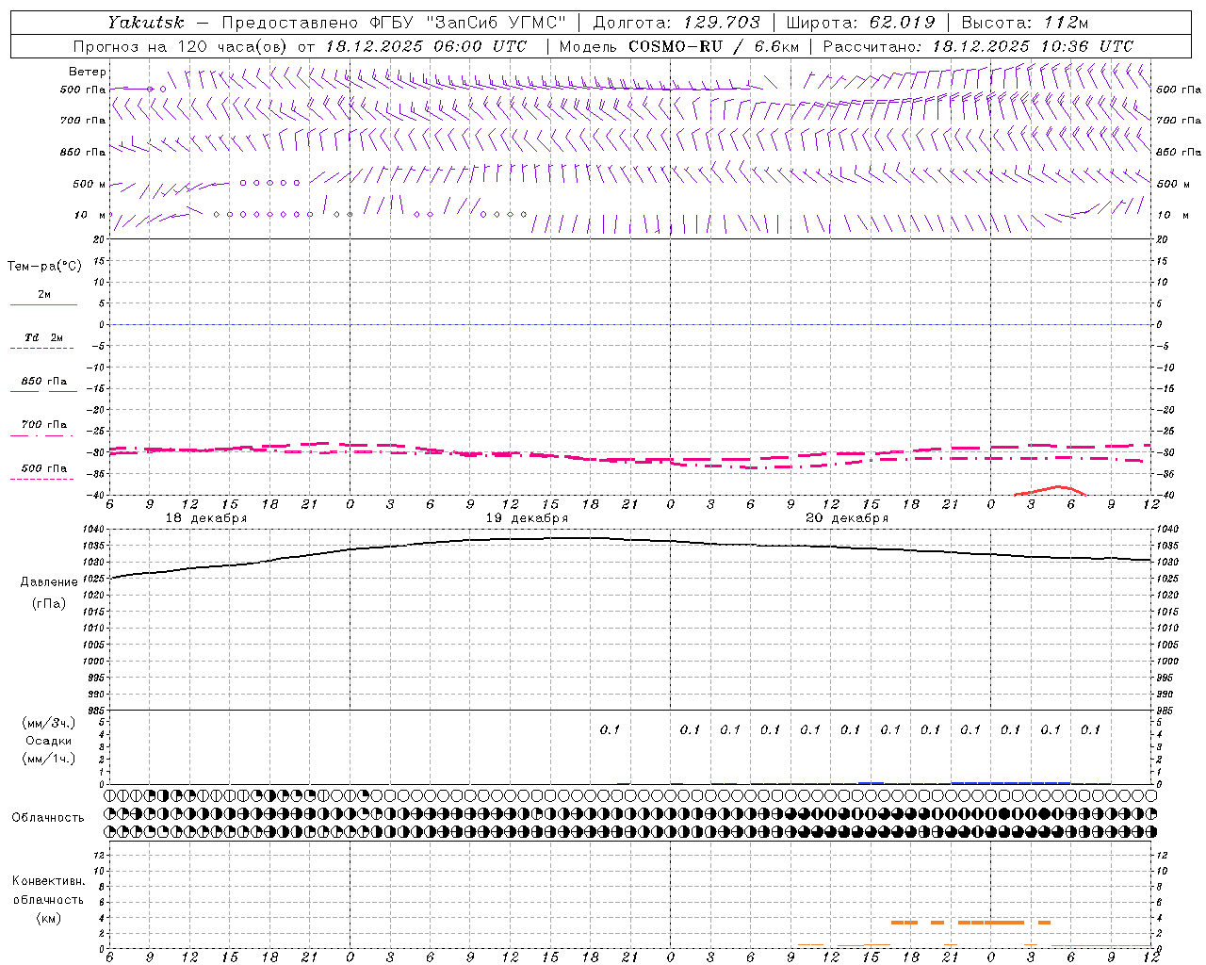This screenshot has height=965, width=1206.
Task: Click the (км) unit label under convective cloudiness
Action: click(48, 918)
